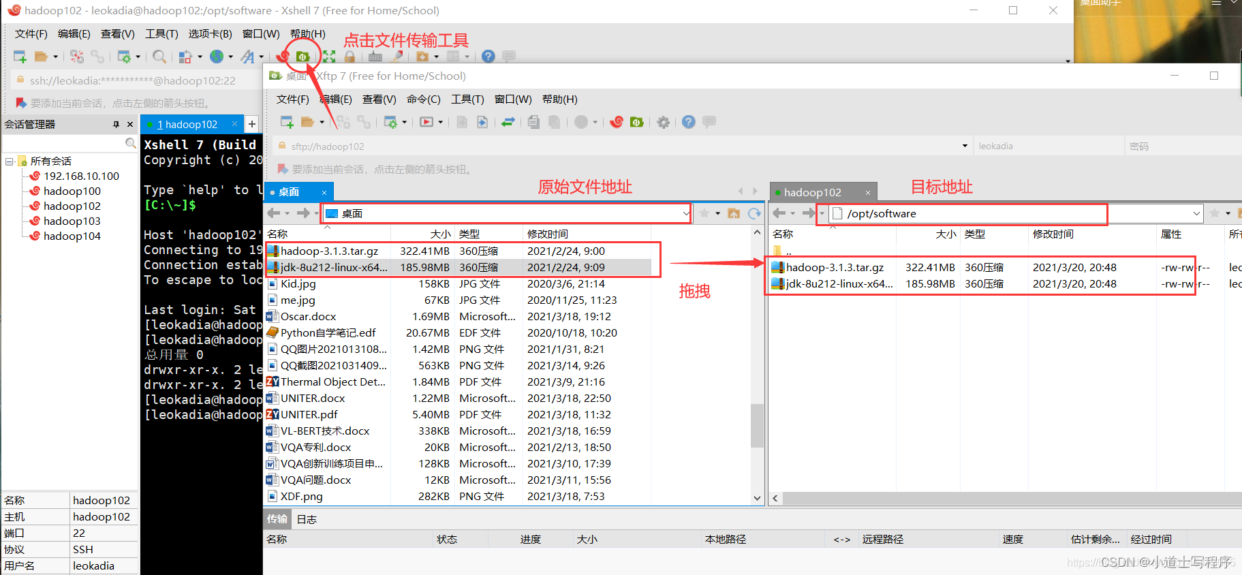The image size is (1242, 575).
Task: Open the remote path /opt/software dropdown arrow
Action: pyautogui.click(x=1196, y=213)
